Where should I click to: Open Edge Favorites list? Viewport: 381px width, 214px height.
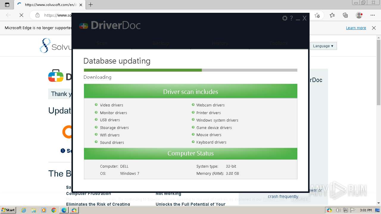click(x=332, y=15)
